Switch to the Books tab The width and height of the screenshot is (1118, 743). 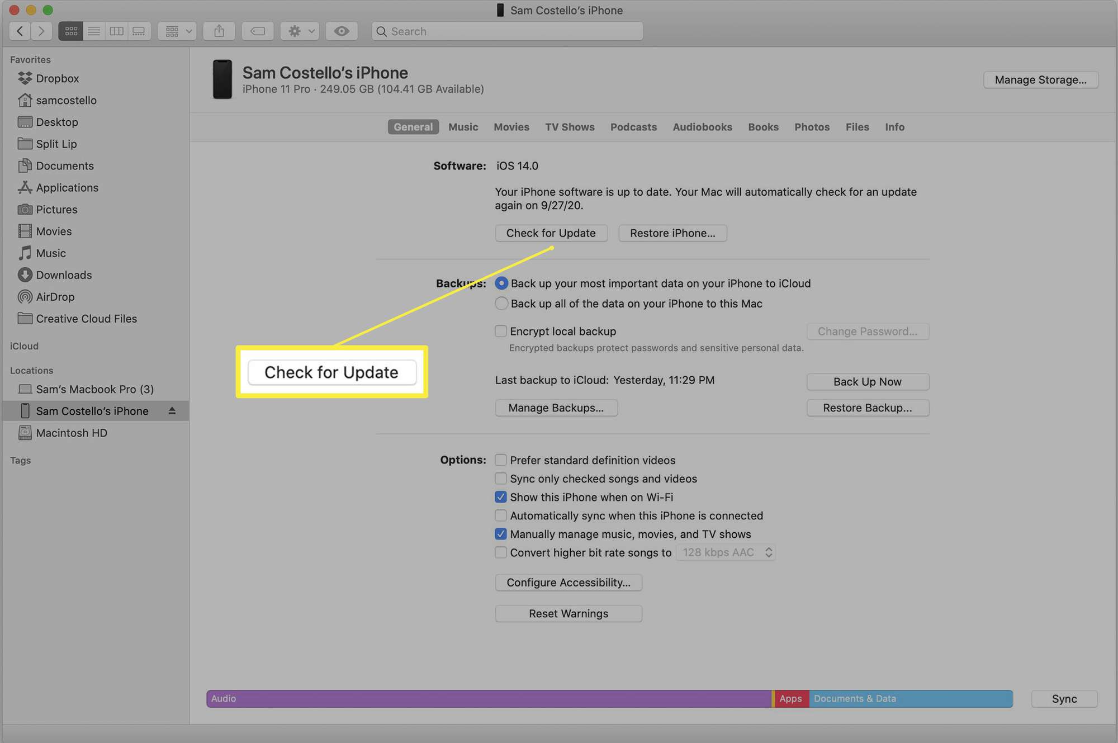click(x=763, y=127)
